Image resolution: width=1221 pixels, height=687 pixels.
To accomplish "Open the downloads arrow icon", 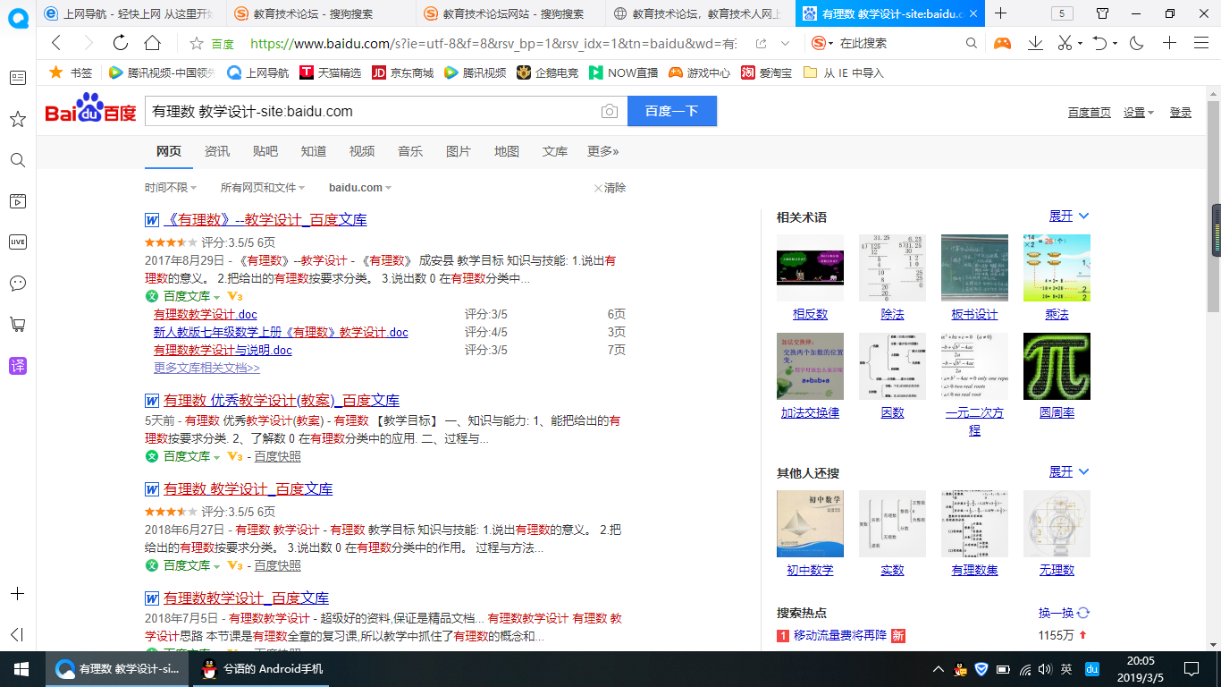I will (1036, 43).
